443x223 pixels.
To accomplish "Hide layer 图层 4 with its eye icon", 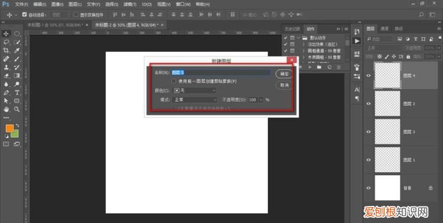I will (369, 75).
